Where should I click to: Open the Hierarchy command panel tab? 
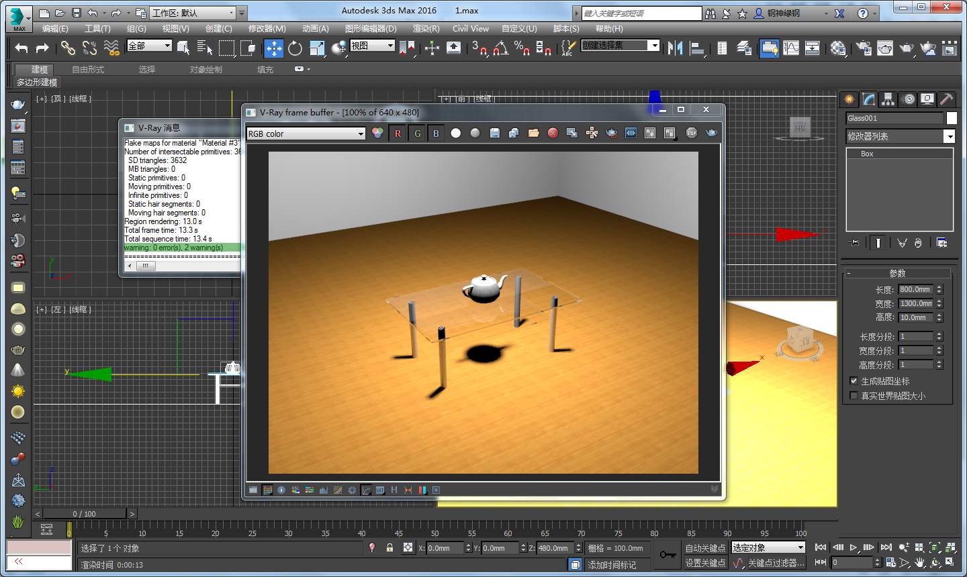click(x=888, y=99)
